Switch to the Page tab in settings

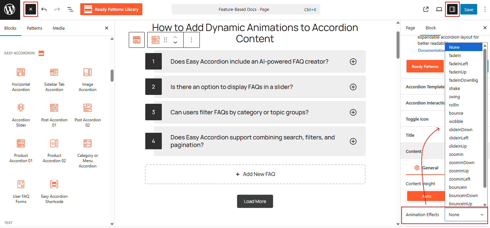pyautogui.click(x=410, y=28)
